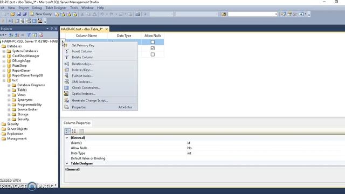Click the (Name) property value 'id'

click(189, 143)
